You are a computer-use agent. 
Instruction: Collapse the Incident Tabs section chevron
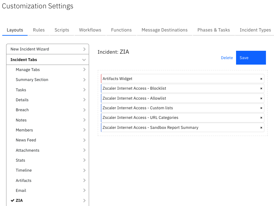point(84,60)
